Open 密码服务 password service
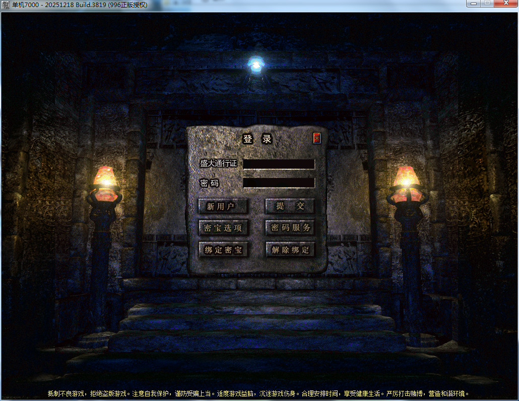519x401 pixels. tap(290, 228)
